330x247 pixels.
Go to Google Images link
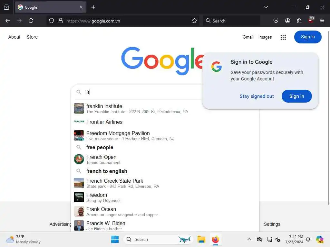(x=265, y=37)
